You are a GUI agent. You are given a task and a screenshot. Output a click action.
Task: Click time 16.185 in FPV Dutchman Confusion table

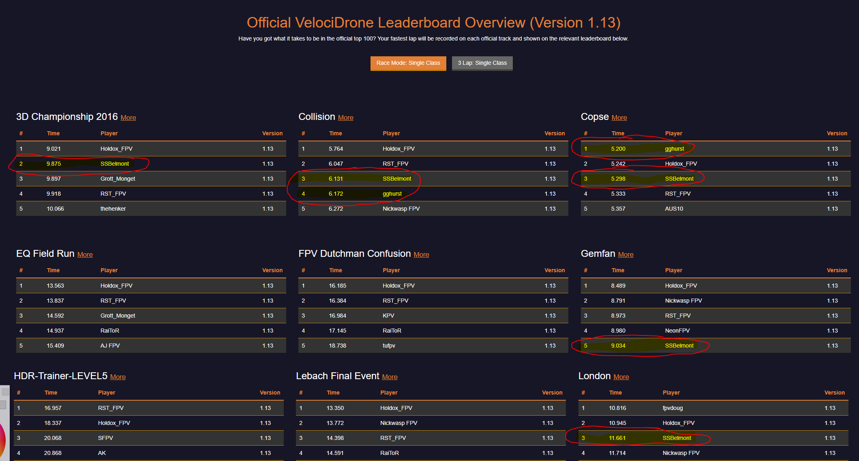pos(338,286)
